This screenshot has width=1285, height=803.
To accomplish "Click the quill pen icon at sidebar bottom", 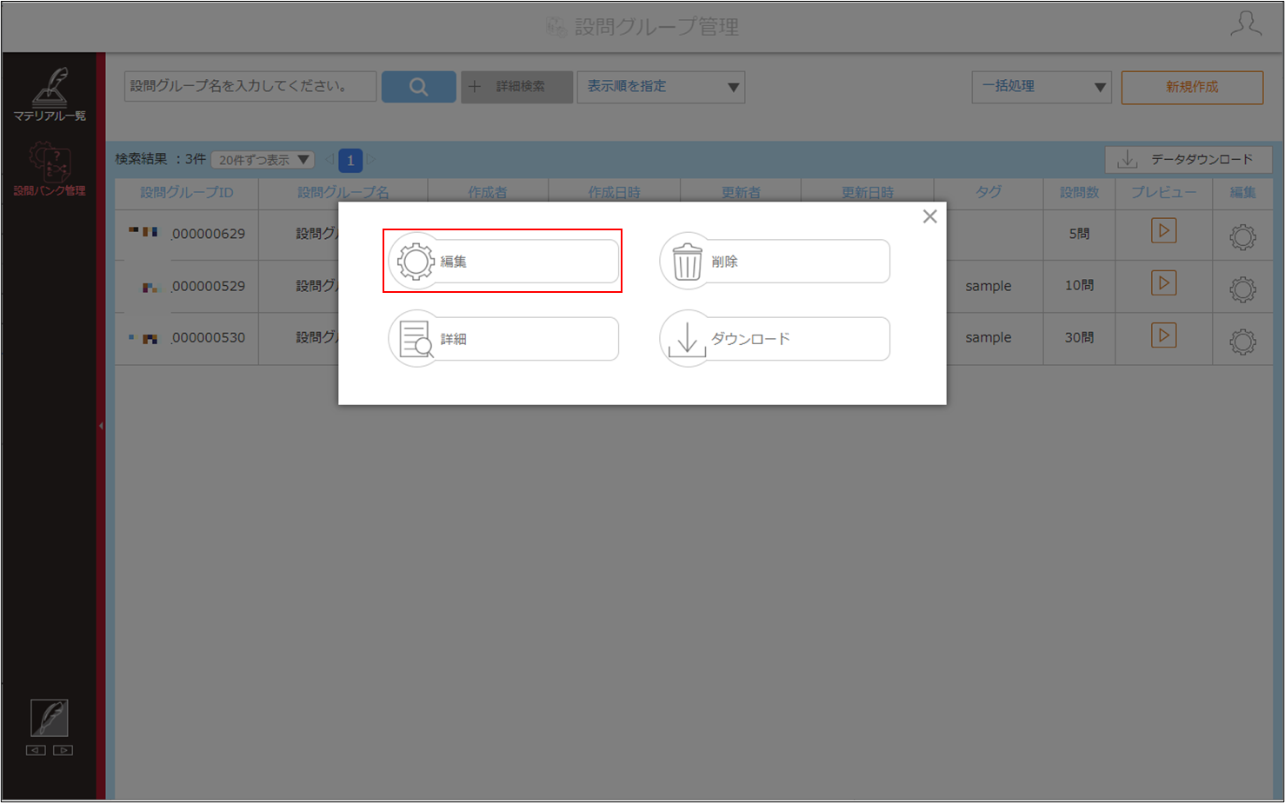I will click(50, 718).
